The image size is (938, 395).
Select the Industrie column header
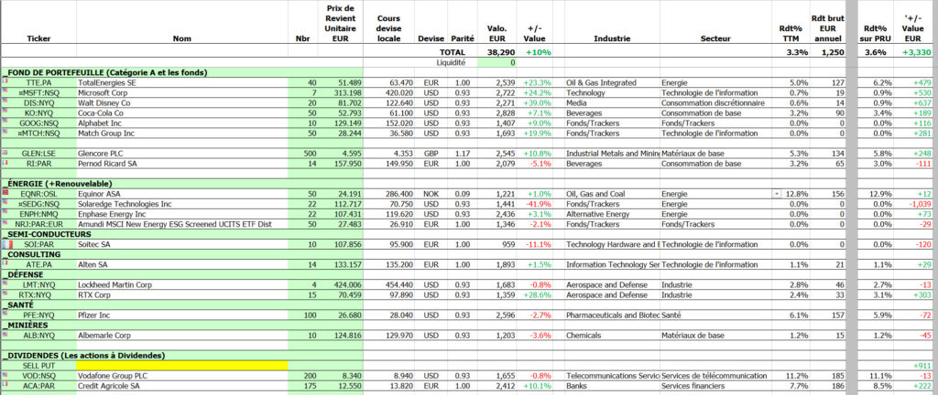click(611, 38)
